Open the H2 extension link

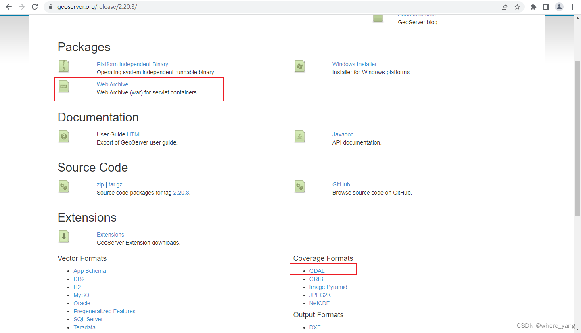click(77, 287)
